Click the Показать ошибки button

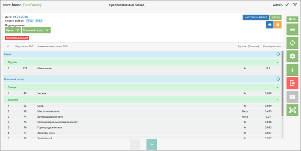click(17, 38)
